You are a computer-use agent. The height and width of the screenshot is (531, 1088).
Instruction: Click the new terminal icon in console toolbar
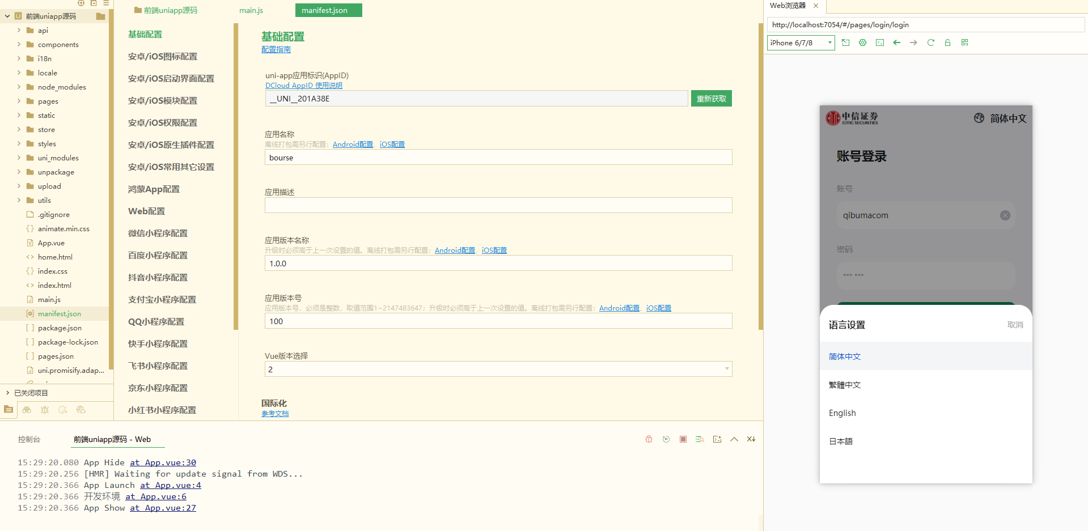point(717,439)
